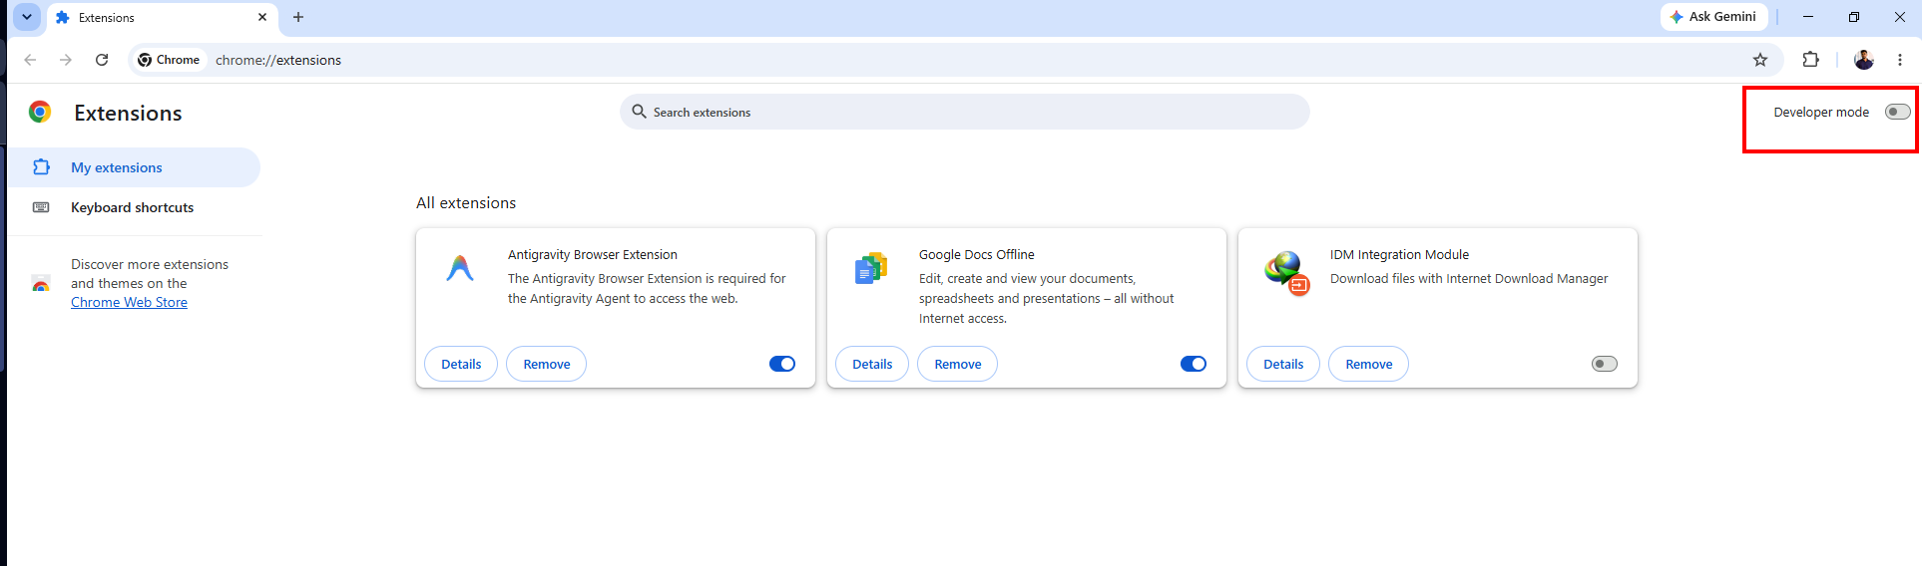
Task: Remove Google Docs Offline extension
Action: pyautogui.click(x=958, y=364)
